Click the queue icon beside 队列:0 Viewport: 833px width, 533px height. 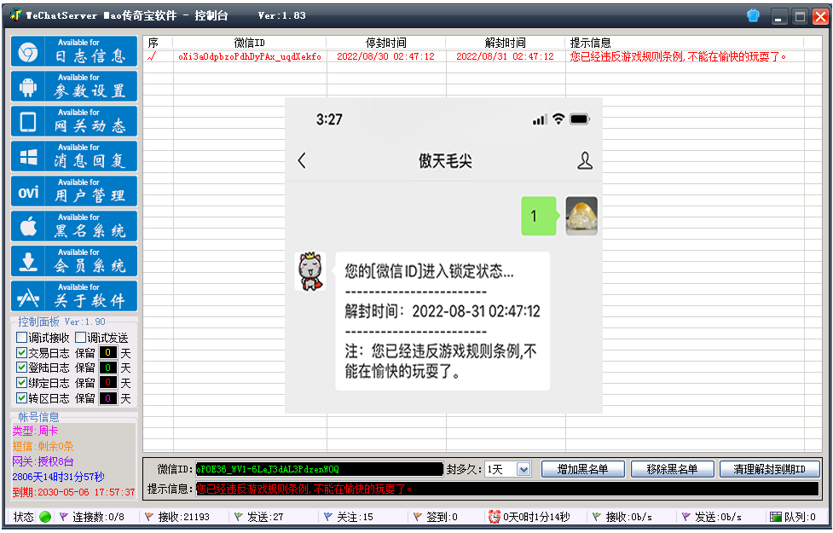click(776, 517)
